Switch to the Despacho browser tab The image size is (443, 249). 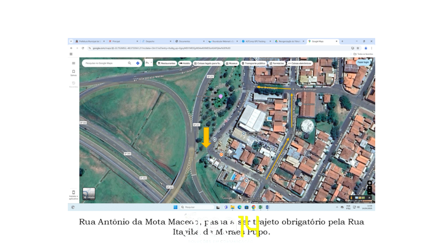156,41
